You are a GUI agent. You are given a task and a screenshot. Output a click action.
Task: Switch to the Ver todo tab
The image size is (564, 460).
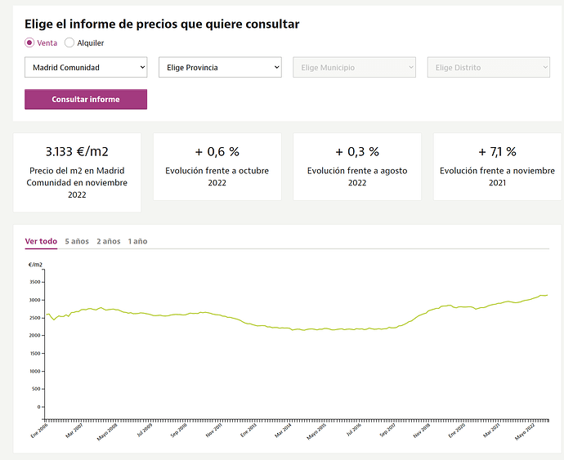41,241
